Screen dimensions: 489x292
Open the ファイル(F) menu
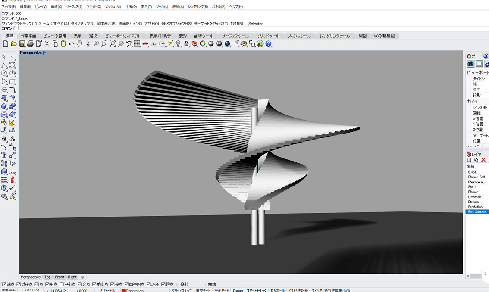click(9, 7)
